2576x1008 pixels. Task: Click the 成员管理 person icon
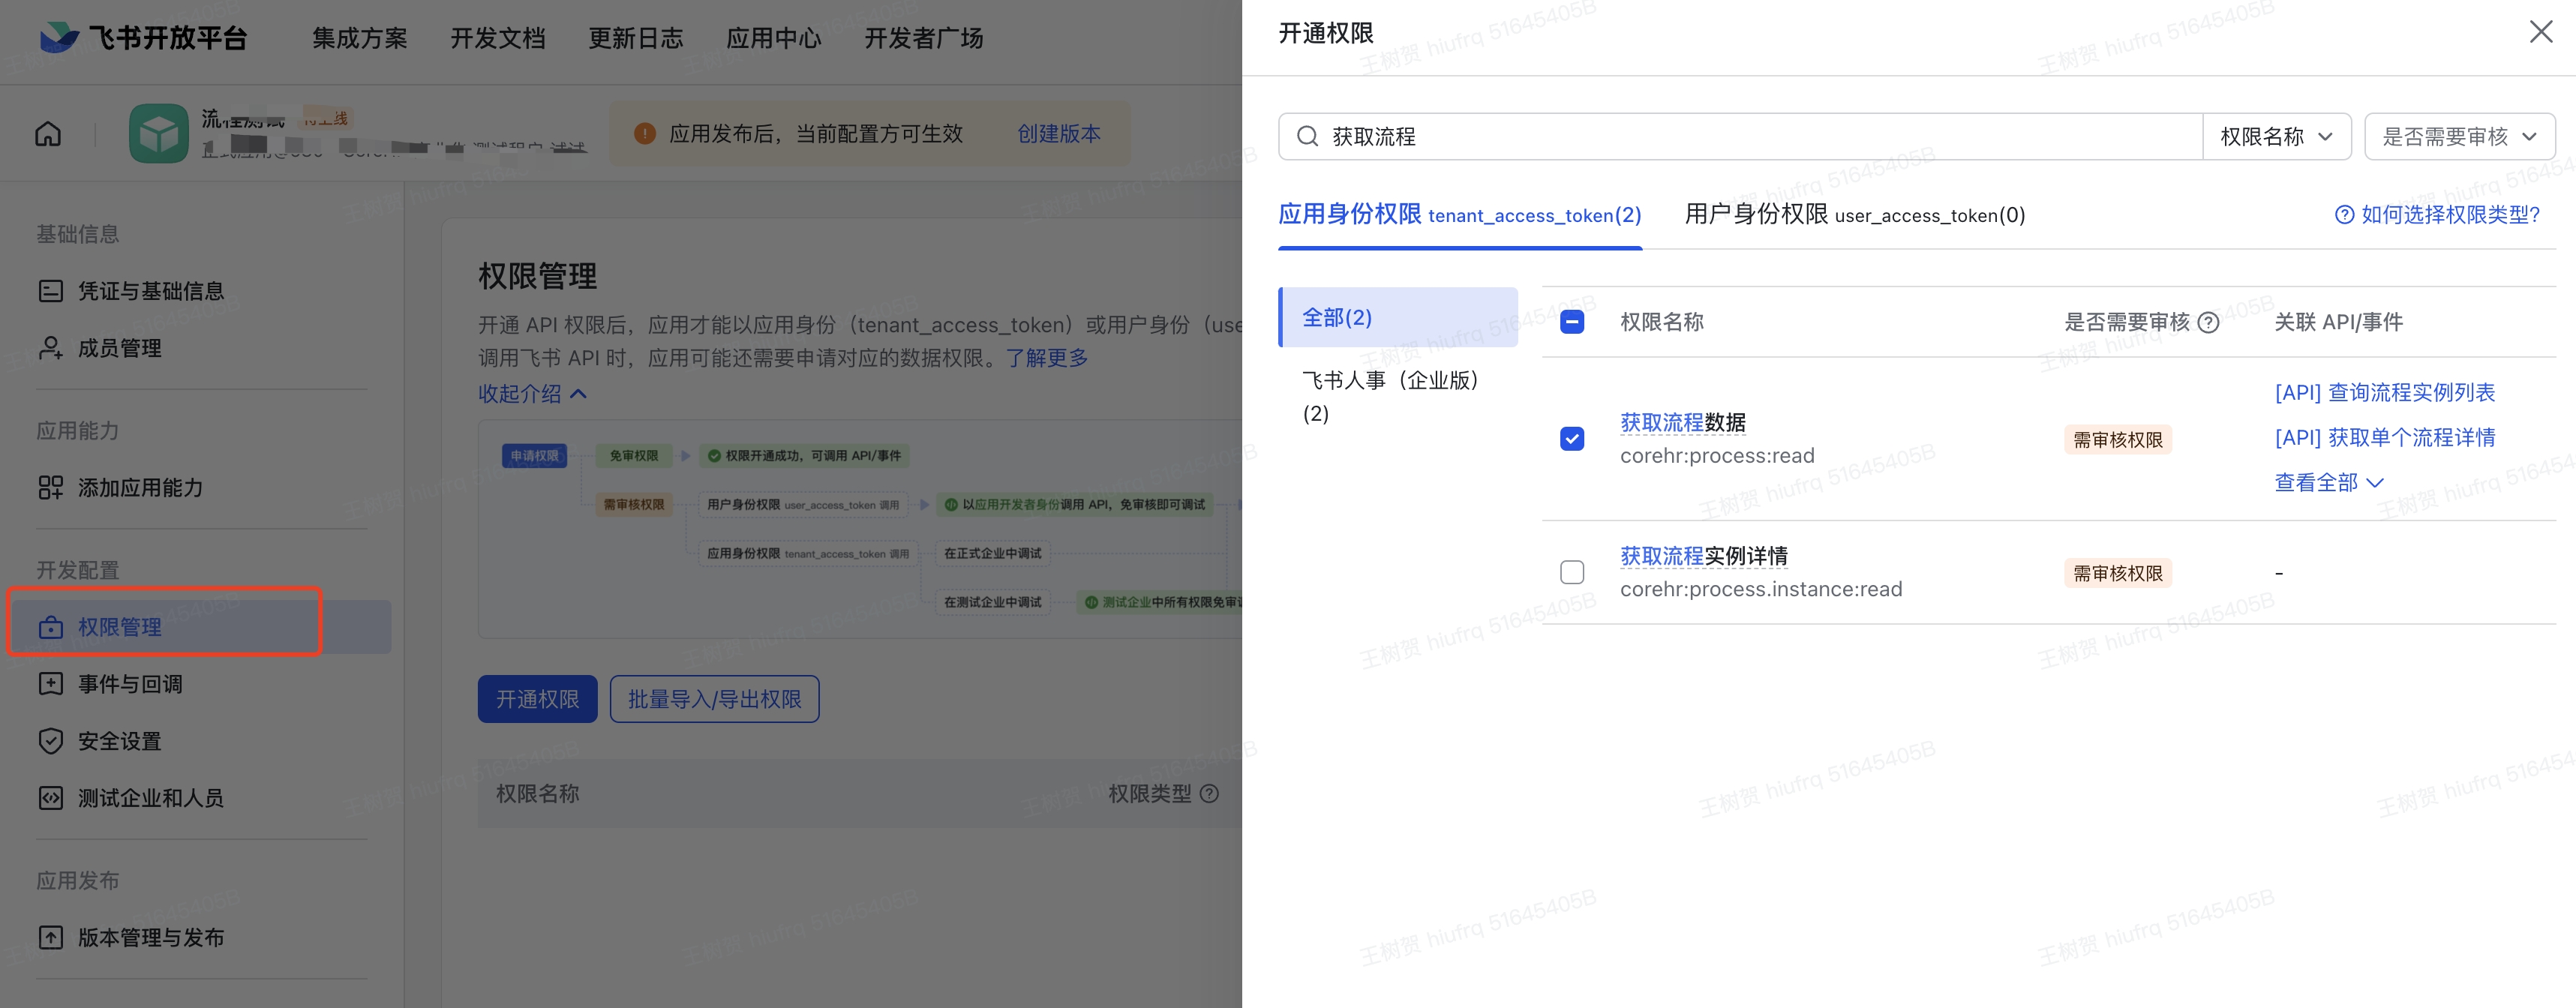(50, 348)
